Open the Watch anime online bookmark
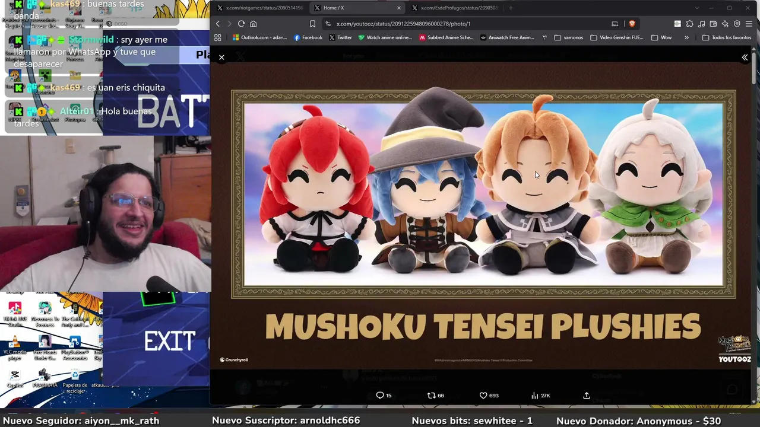This screenshot has width=760, height=427. pos(385,37)
